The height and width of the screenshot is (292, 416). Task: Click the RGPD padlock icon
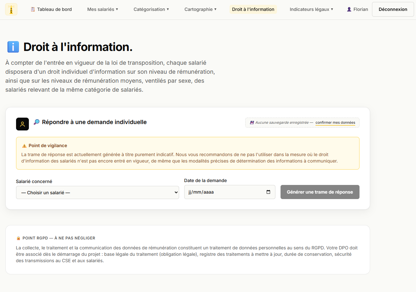[x=18, y=238]
